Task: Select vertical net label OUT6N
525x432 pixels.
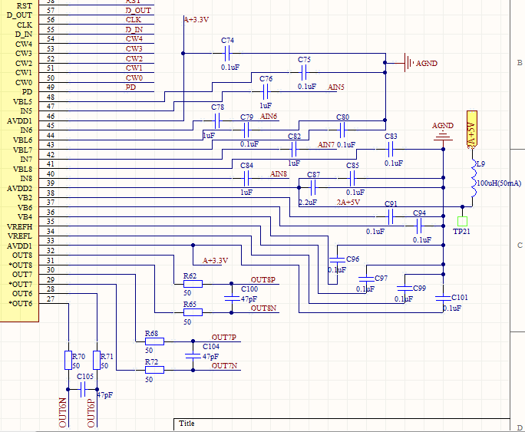Action: (63, 413)
